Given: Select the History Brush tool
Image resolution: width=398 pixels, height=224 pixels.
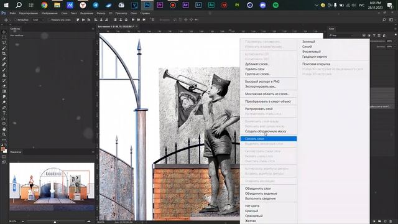Looking at the screenshot, I should pos(4,80).
